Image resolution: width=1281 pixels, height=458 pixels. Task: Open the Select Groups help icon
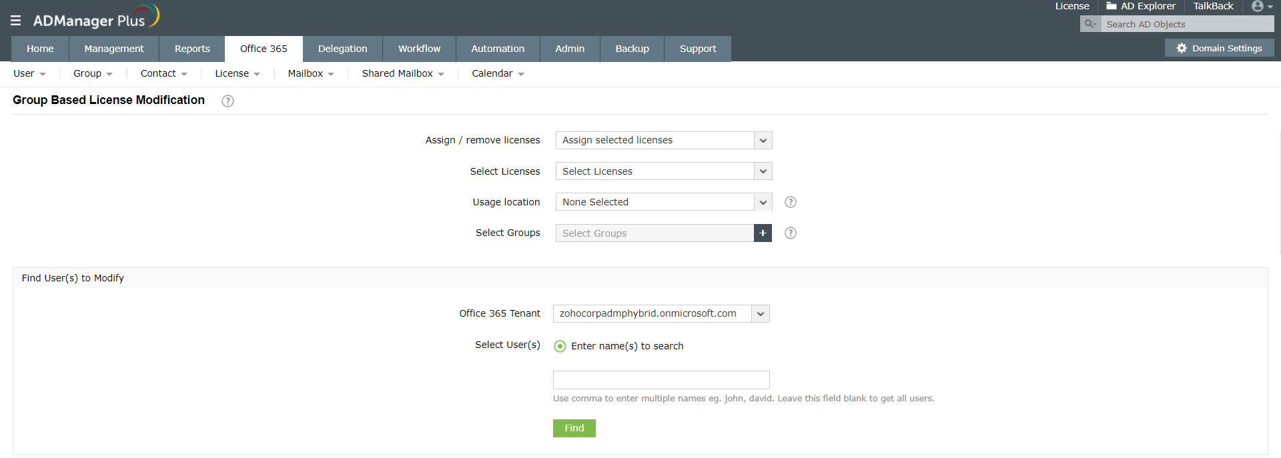(x=790, y=233)
